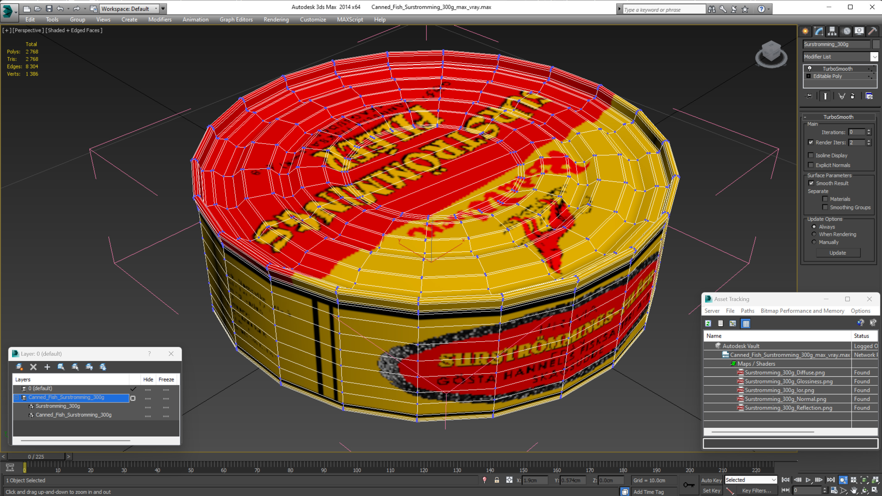The height and width of the screenshot is (496, 882).
Task: Toggle Smooth Result checkbox
Action: (811, 183)
